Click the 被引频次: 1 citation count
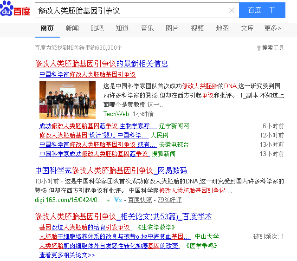Image resolution: width=297 pixels, height=261 pixels. point(268,236)
